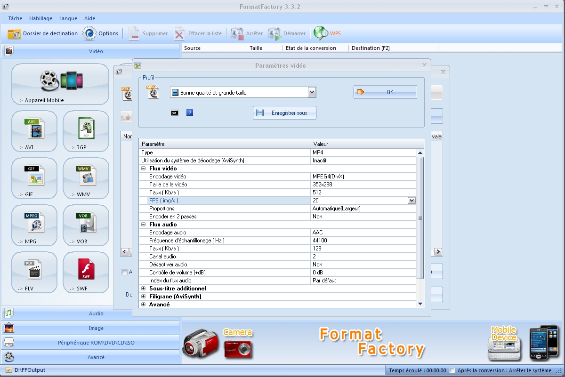
Task: Collapse the Flux audio group
Action: [144, 225]
